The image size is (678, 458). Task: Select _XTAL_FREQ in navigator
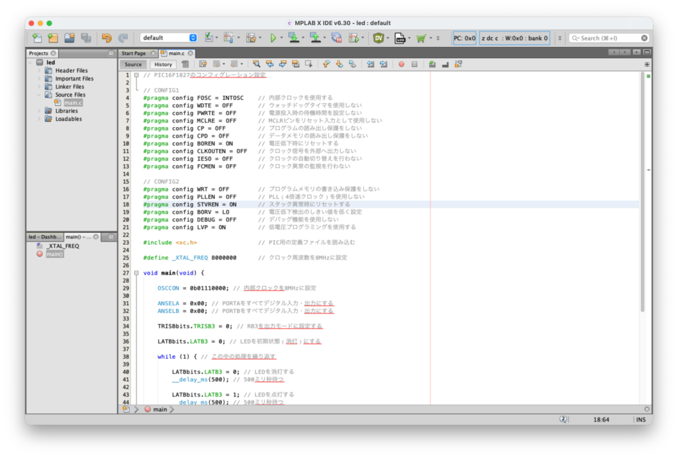pos(63,246)
